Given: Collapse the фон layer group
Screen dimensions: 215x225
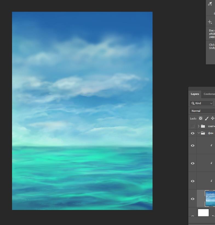Looking at the screenshot, I should 199,133.
